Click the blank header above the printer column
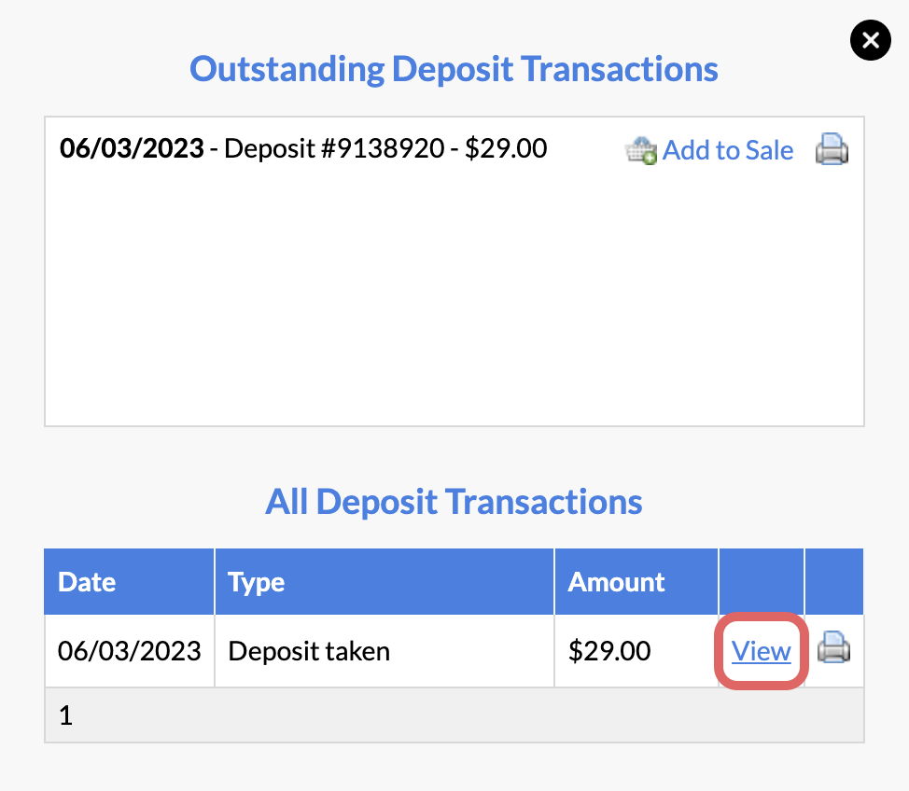Viewport: 909px width, 791px height. click(x=834, y=581)
